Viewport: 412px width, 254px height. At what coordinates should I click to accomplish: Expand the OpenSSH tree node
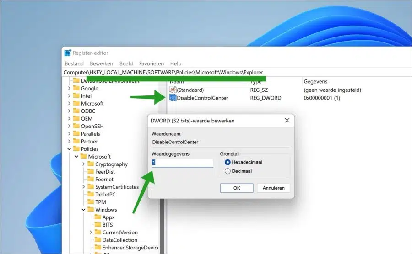(69, 126)
